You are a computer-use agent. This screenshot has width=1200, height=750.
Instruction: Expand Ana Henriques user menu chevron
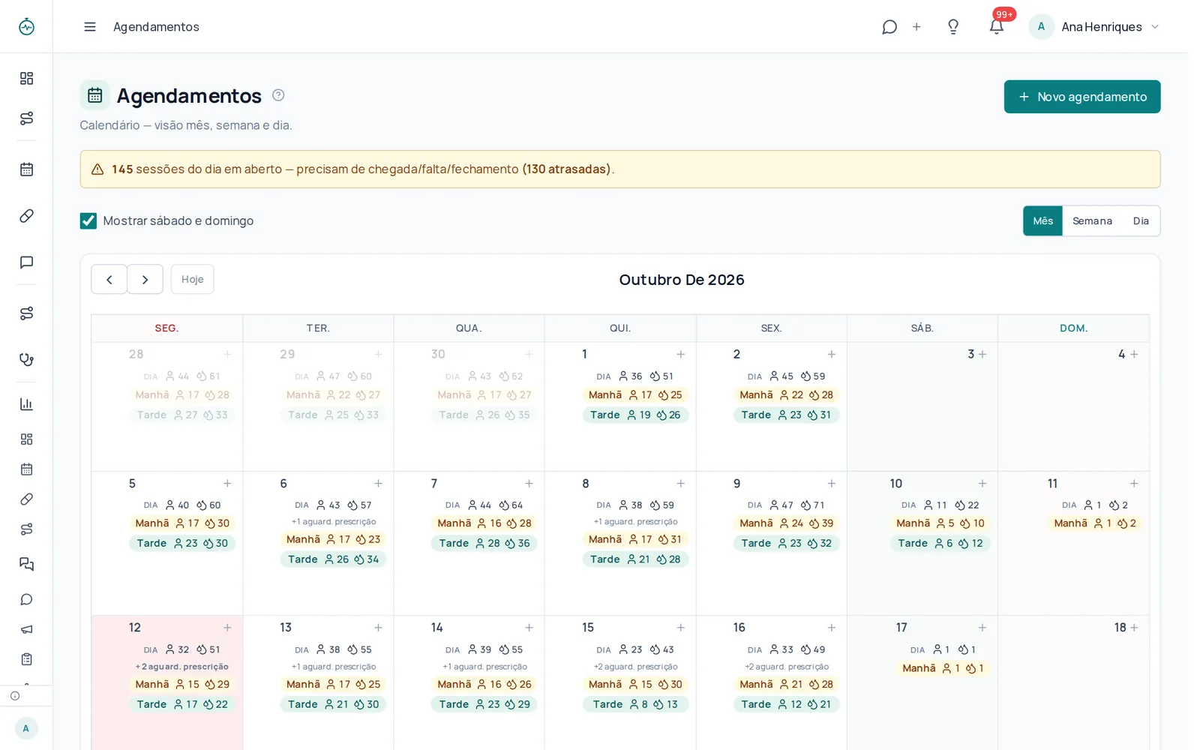[1155, 27]
